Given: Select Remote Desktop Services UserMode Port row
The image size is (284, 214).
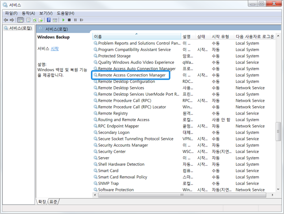Looking at the screenshot, I should coord(139,94).
